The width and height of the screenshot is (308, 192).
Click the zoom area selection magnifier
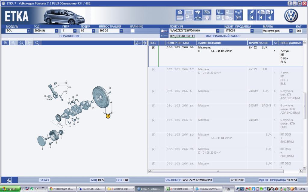[x=21, y=43]
